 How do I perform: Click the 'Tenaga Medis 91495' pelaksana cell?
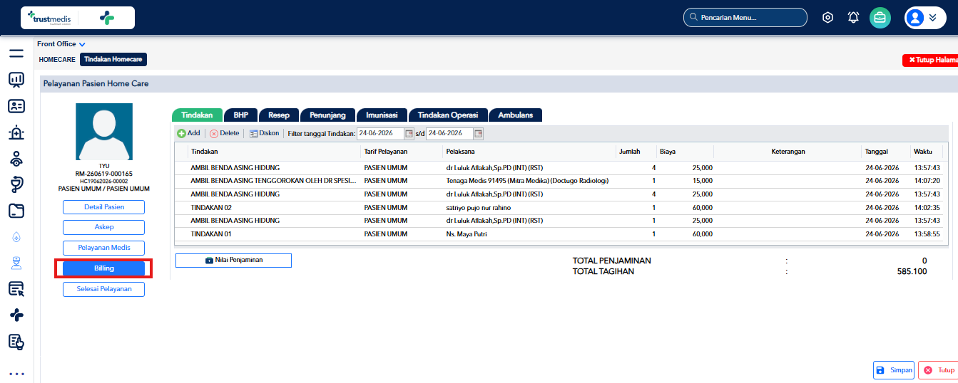click(x=527, y=181)
